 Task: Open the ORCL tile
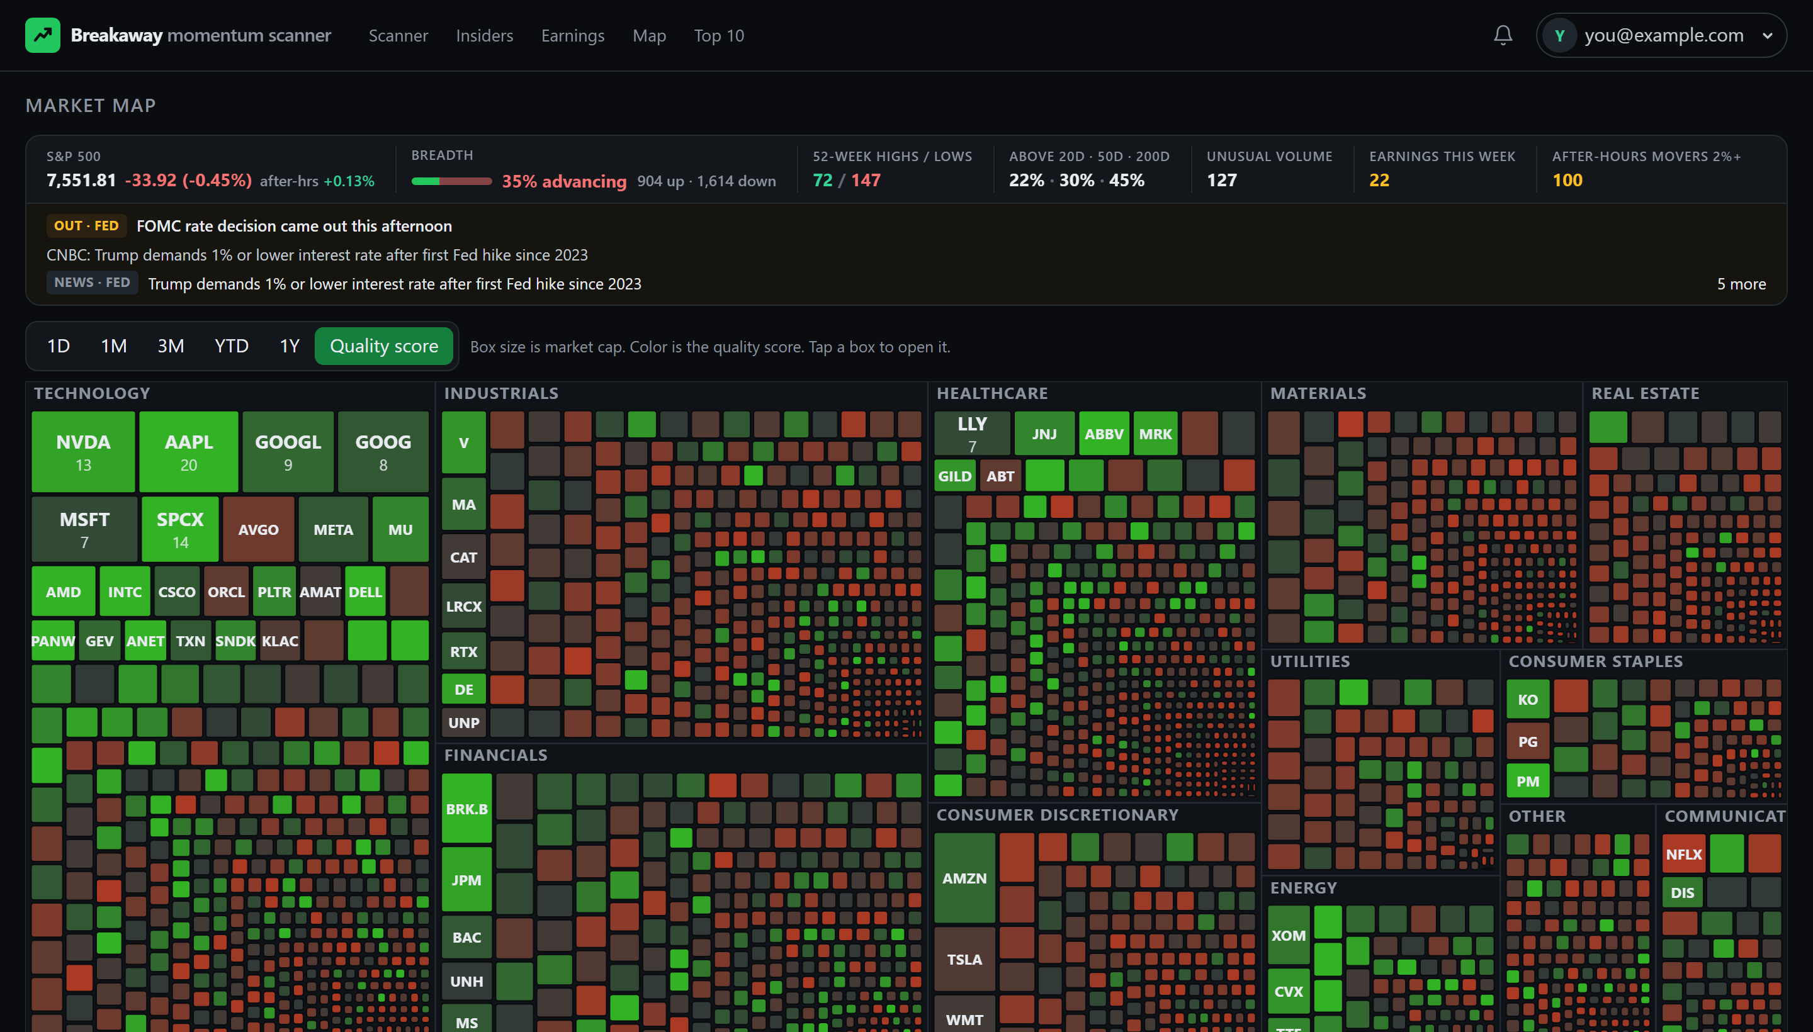pos(226,591)
